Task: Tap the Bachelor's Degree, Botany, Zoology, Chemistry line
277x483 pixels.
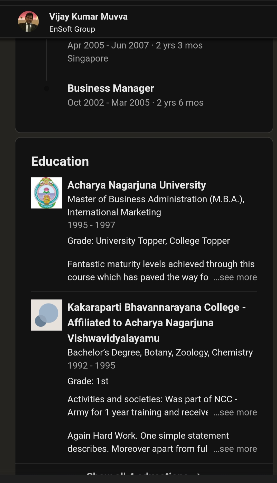Action: tap(160, 353)
